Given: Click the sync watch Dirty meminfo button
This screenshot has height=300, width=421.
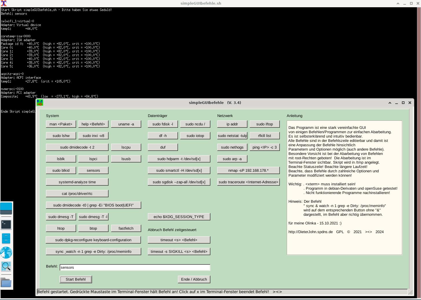Looking at the screenshot, I should pyautogui.click(x=93, y=251).
